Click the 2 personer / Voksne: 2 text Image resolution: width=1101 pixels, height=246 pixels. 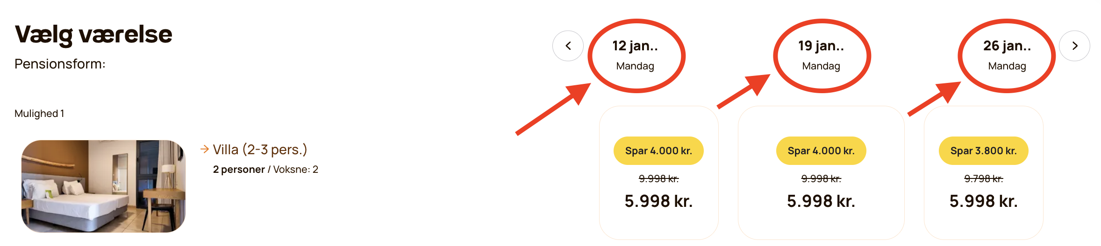265,170
